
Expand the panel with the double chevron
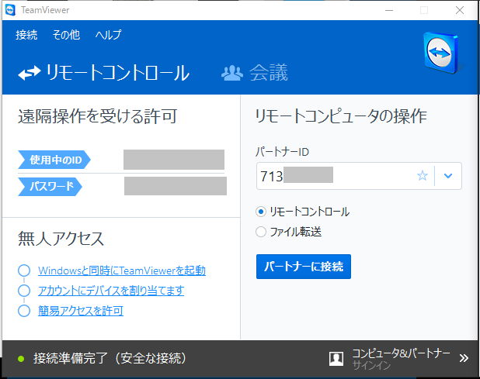click(x=464, y=358)
